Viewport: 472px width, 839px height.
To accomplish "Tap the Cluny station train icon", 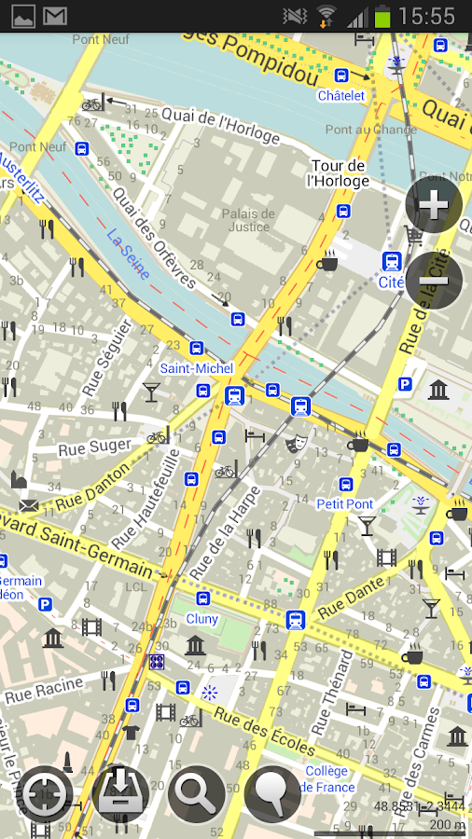I will pos(295,620).
